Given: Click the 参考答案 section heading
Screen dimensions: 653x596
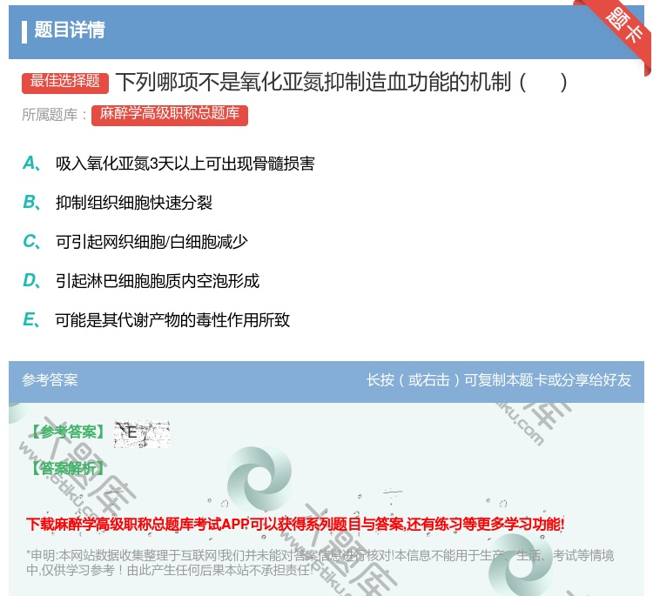Looking at the screenshot, I should pyautogui.click(x=50, y=379).
